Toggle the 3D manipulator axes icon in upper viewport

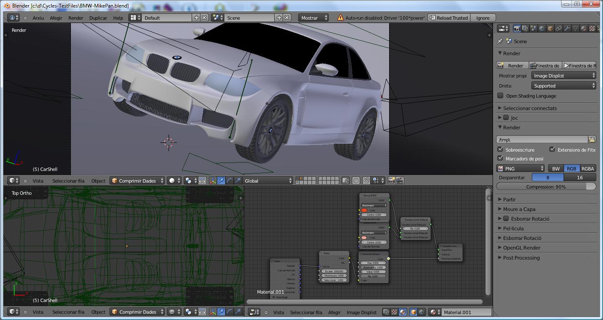pos(213,181)
